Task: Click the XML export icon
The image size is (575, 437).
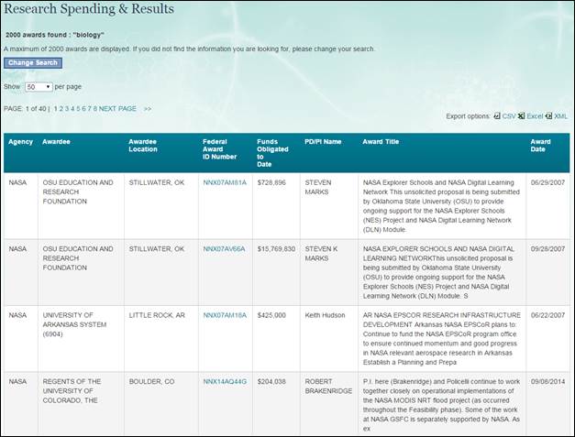Action: click(x=549, y=116)
